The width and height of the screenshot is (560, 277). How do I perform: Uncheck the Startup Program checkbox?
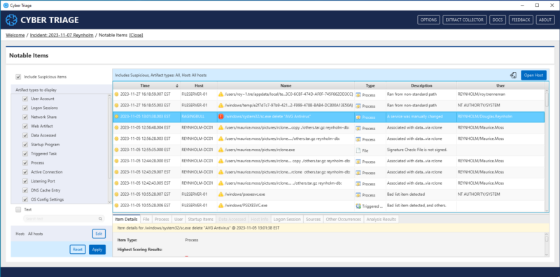click(25, 145)
